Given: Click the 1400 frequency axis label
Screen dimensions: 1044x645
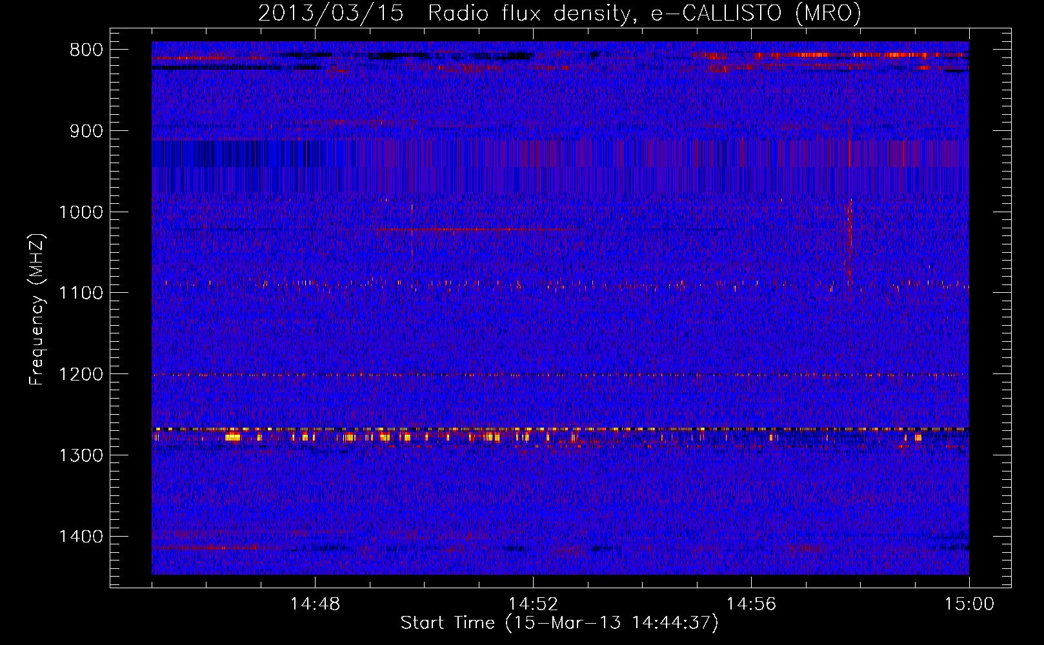Looking at the screenshot, I should tap(81, 536).
